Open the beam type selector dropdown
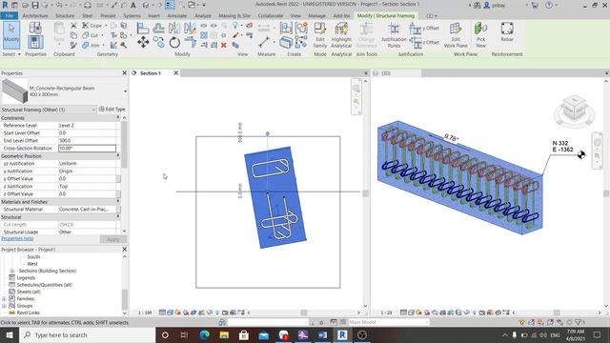 pos(125,91)
